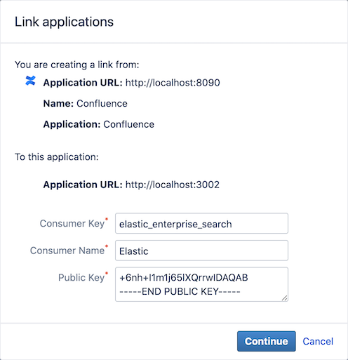Focus the Consumer Name input field
Image resolution: width=348 pixels, height=360 pixels.
click(x=201, y=251)
